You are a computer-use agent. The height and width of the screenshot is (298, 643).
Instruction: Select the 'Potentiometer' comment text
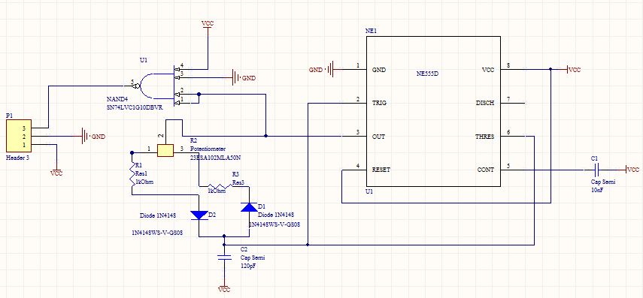[x=208, y=149]
